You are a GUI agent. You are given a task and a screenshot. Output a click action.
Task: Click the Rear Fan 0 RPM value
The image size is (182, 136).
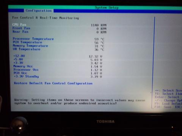tap(101, 32)
